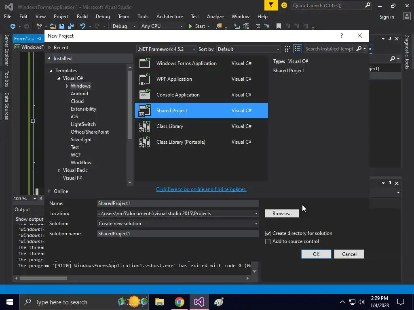The image size is (414, 310).
Task: Expand the Visual Basic tree node
Action: (59, 170)
